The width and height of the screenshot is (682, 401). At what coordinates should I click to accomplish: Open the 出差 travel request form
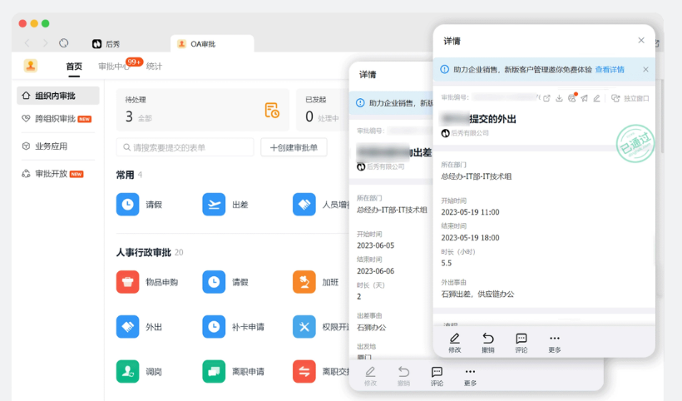click(x=214, y=204)
